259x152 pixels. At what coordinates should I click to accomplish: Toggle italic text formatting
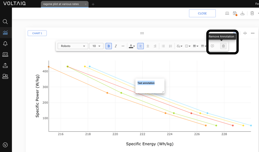coord(116,46)
